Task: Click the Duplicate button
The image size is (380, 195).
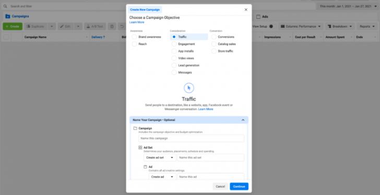Action: [35, 27]
